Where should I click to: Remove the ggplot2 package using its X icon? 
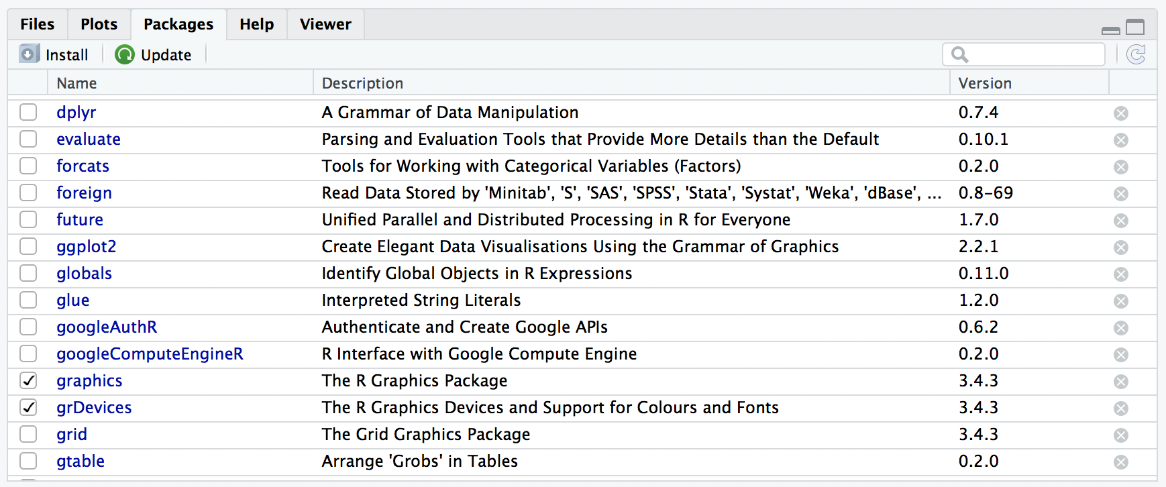1121,248
